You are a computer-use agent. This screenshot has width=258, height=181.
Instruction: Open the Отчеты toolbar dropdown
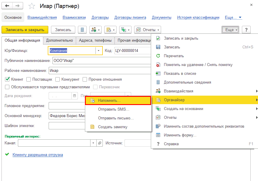pos(148,30)
